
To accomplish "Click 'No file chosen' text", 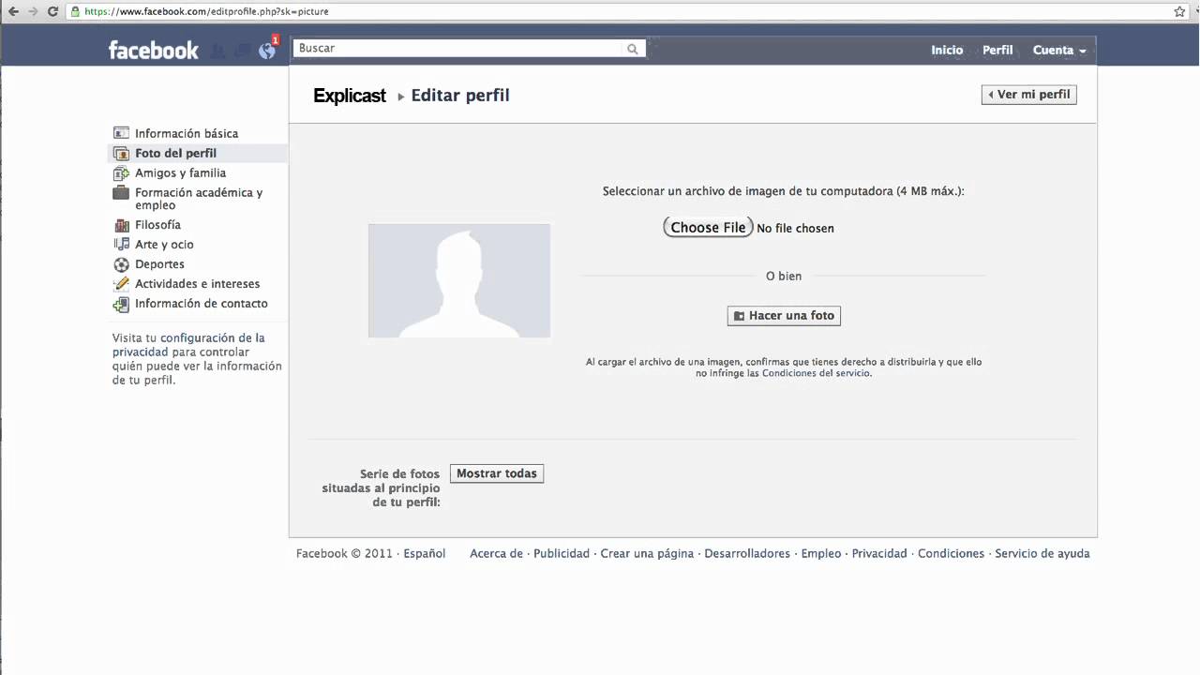I will [x=795, y=228].
